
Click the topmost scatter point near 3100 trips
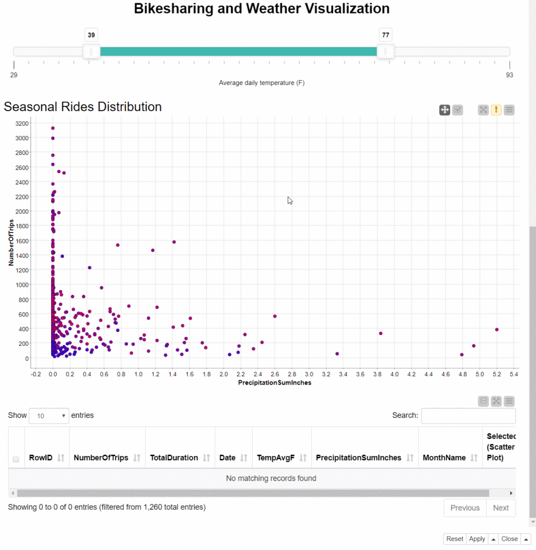[53, 128]
